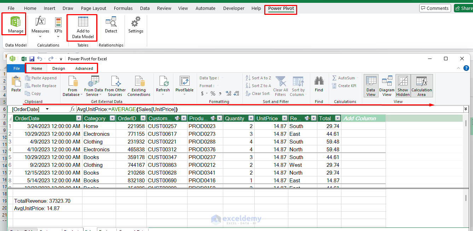Click Paste Replace
Image resolution: width=473 pixels, height=231 pixels.
[x=41, y=86]
